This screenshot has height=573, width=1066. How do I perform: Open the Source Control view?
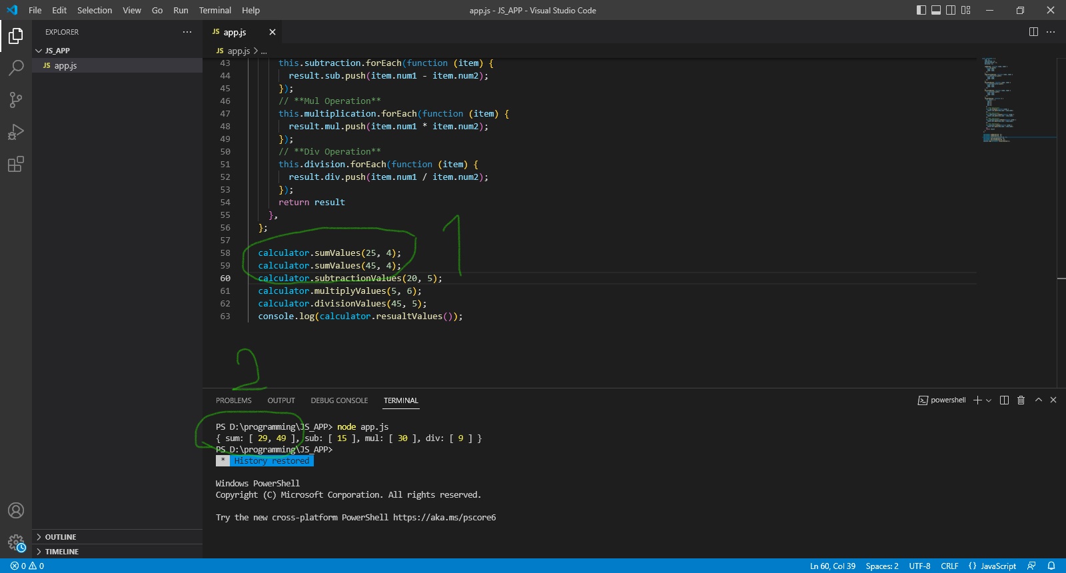[16, 100]
